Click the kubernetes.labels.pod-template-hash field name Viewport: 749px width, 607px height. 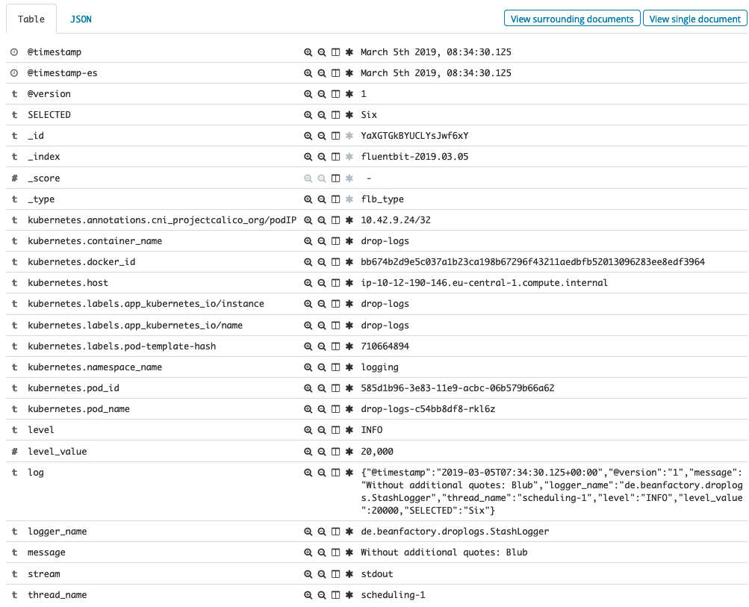[122, 346]
